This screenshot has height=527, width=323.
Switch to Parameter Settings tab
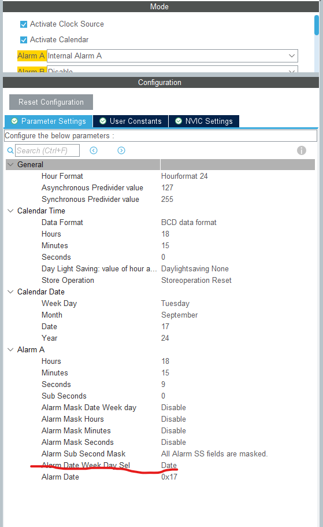point(49,121)
